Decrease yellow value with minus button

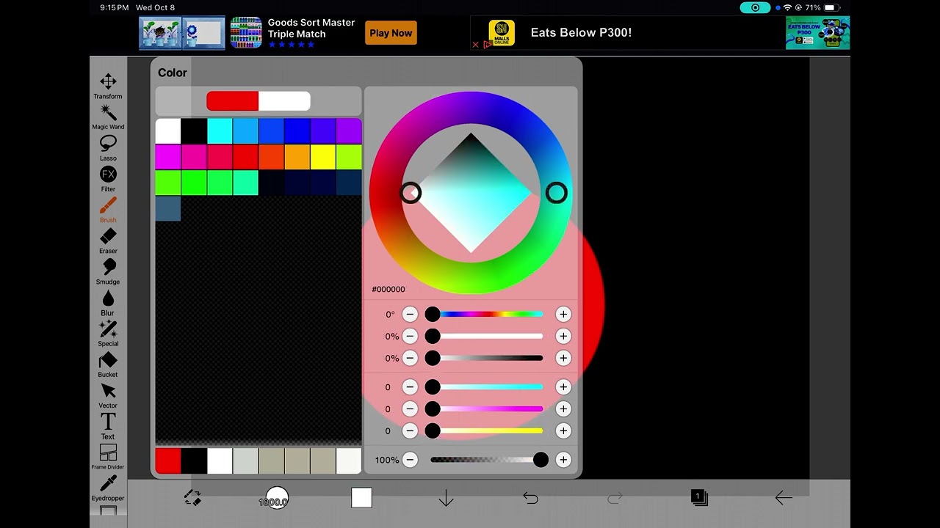coord(411,430)
